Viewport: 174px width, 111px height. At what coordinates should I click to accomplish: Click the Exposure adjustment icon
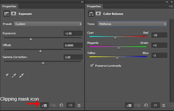(7, 14)
